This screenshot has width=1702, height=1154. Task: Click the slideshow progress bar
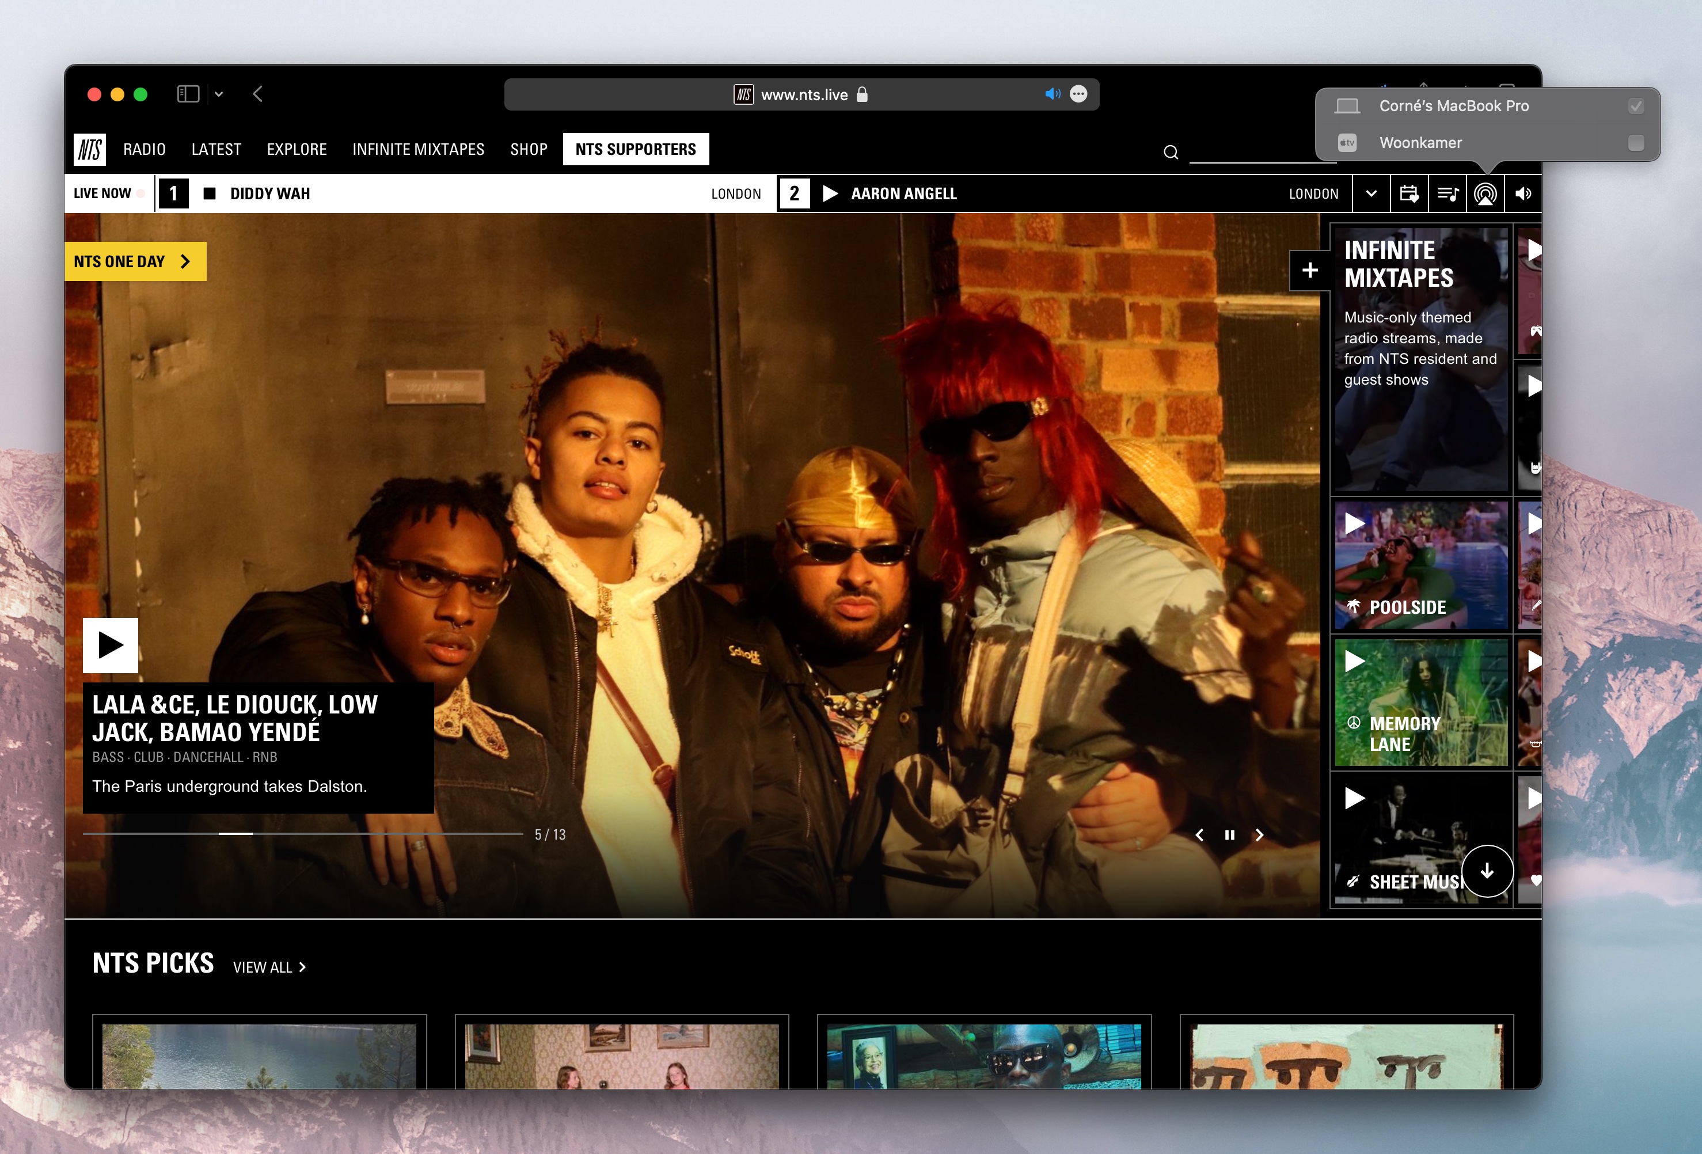(x=302, y=834)
